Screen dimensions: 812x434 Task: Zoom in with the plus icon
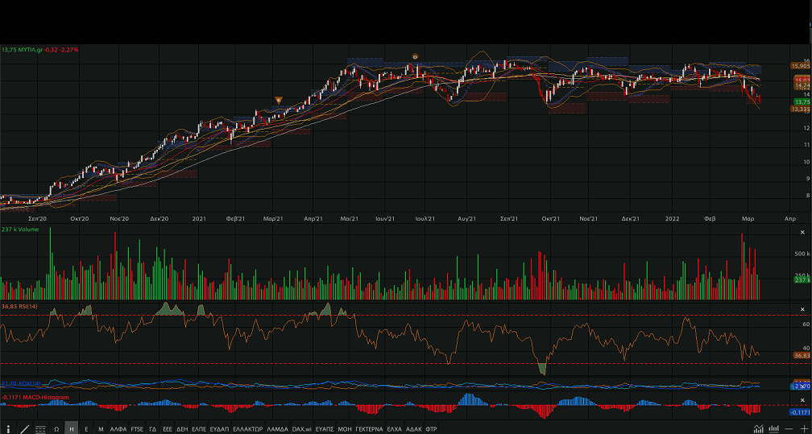(804, 429)
